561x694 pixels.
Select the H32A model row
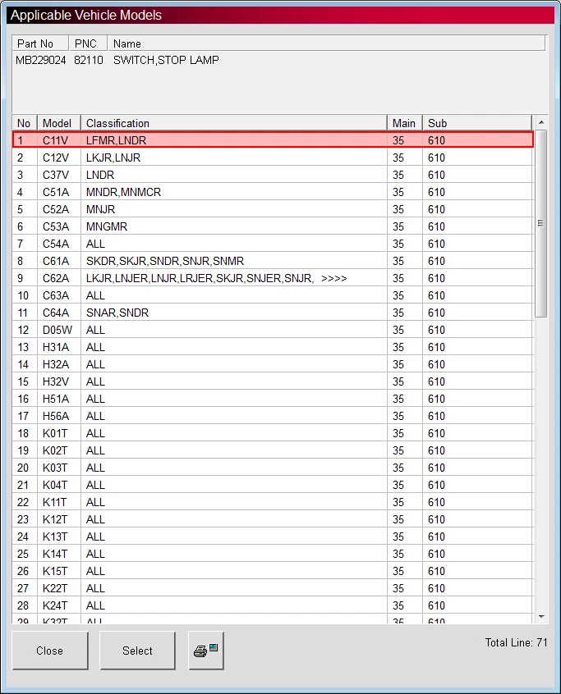tap(273, 365)
